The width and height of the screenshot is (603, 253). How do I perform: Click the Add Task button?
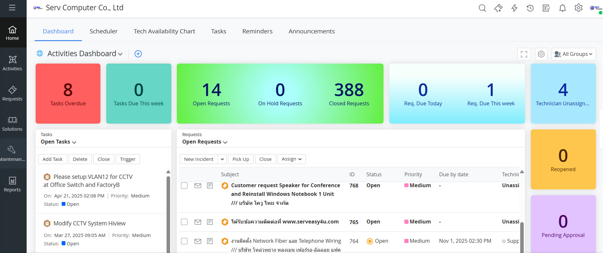[53, 159]
